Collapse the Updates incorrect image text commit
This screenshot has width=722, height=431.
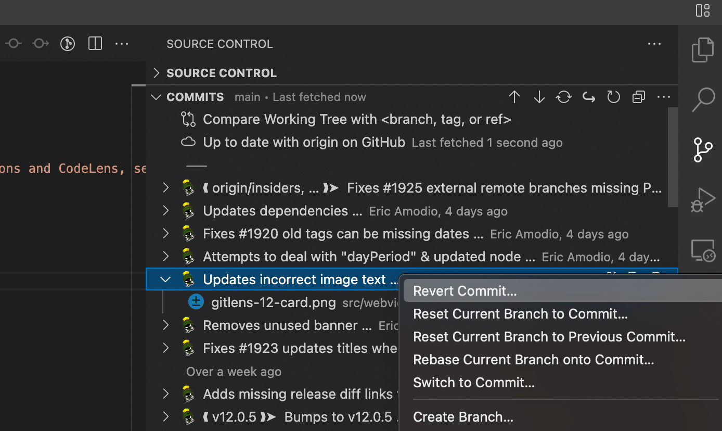pyautogui.click(x=165, y=279)
